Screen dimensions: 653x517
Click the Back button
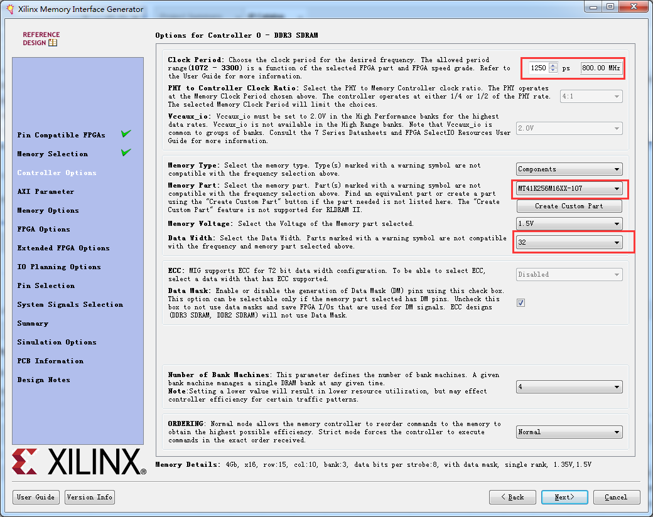[x=512, y=497]
